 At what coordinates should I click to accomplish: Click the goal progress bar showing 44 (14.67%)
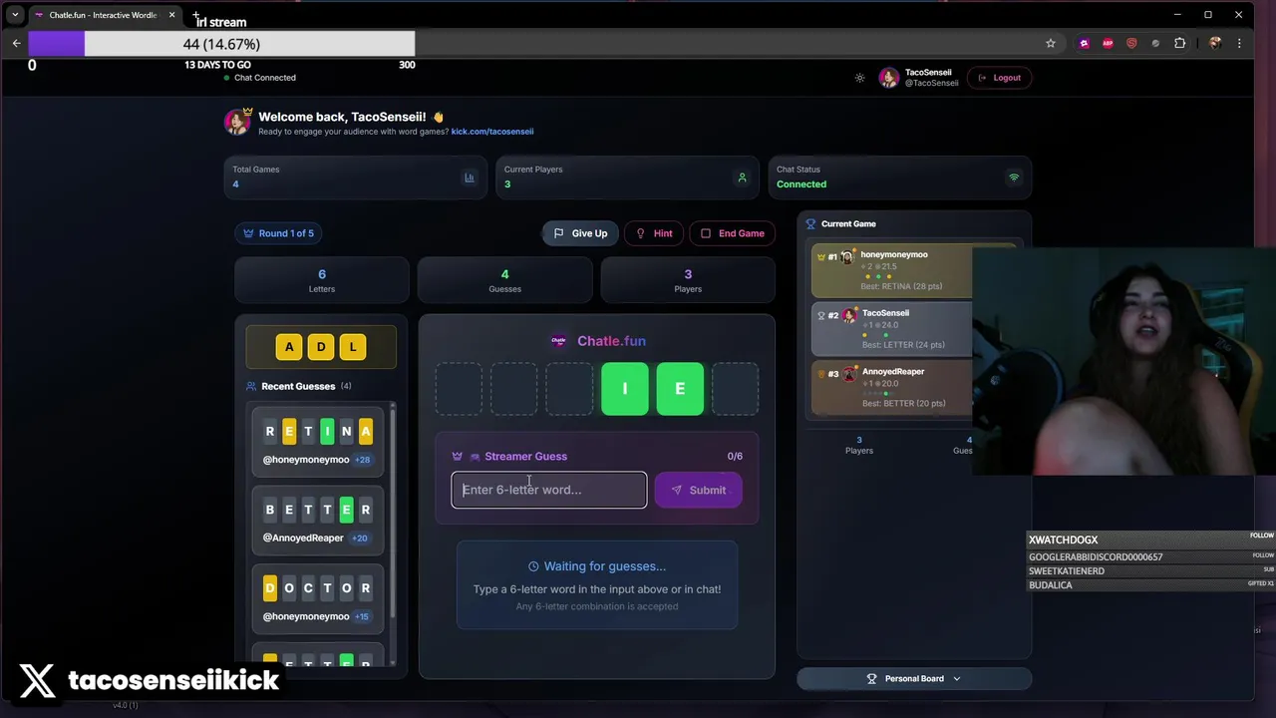tap(221, 44)
